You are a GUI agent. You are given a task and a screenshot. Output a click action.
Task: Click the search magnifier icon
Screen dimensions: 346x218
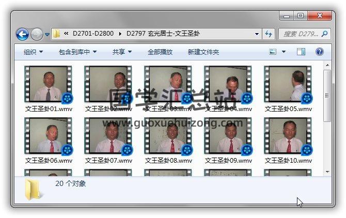[x=324, y=34]
